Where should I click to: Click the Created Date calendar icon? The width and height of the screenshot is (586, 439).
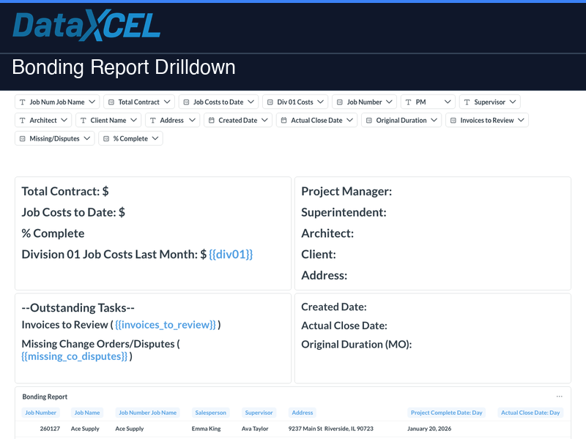coord(212,120)
